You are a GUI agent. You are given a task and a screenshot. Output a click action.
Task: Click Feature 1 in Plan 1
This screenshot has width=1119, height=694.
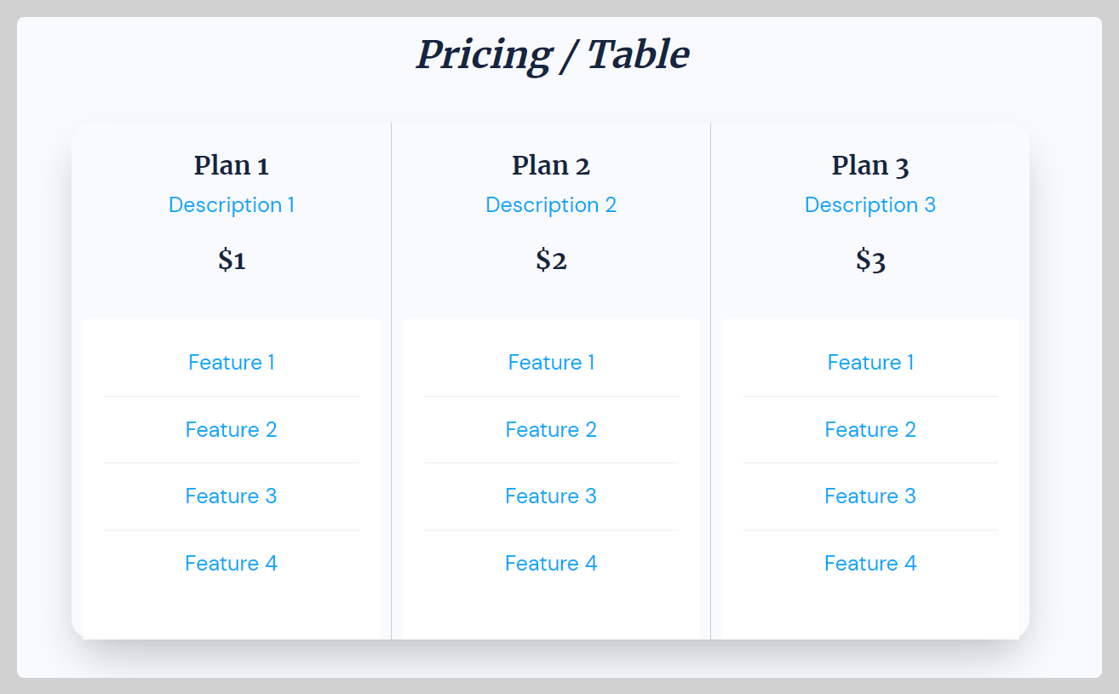(x=232, y=362)
